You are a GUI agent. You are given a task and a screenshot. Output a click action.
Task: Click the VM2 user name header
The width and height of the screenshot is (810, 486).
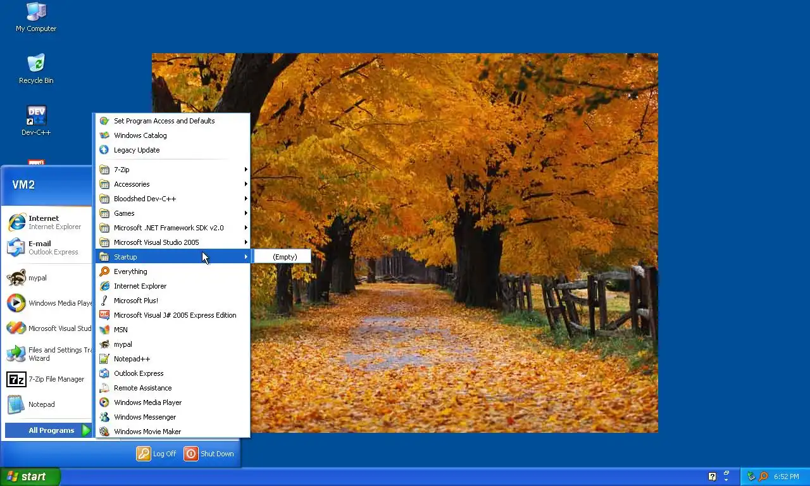click(23, 185)
